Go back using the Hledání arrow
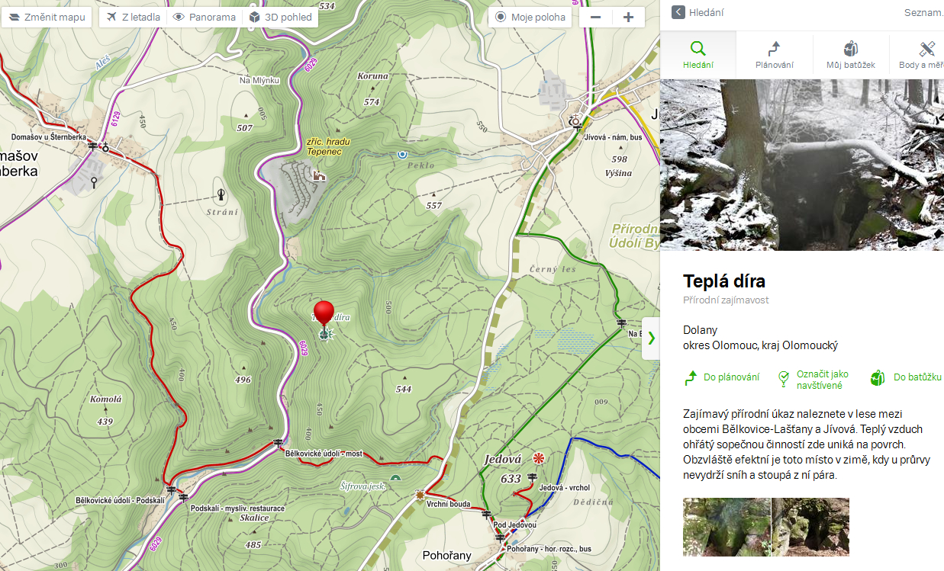 click(698, 12)
